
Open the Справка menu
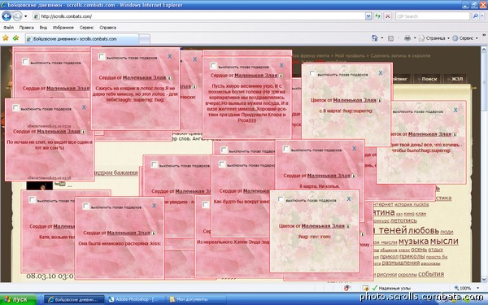click(107, 28)
